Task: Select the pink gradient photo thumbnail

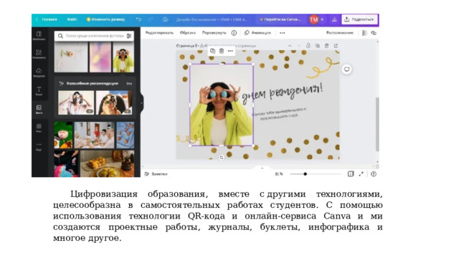Action: 100,57
